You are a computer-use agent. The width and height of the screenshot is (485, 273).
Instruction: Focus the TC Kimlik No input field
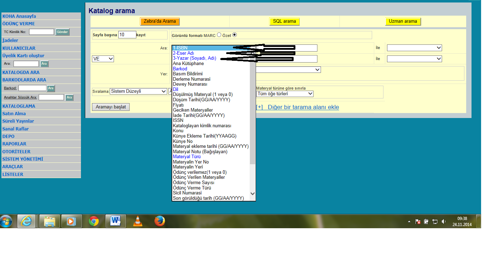[x=42, y=32]
